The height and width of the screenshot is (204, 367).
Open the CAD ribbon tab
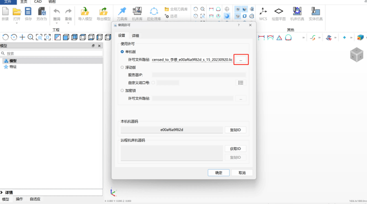click(38, 2)
